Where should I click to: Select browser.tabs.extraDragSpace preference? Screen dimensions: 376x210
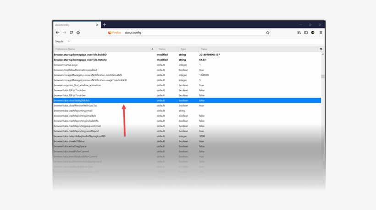tap(187, 146)
